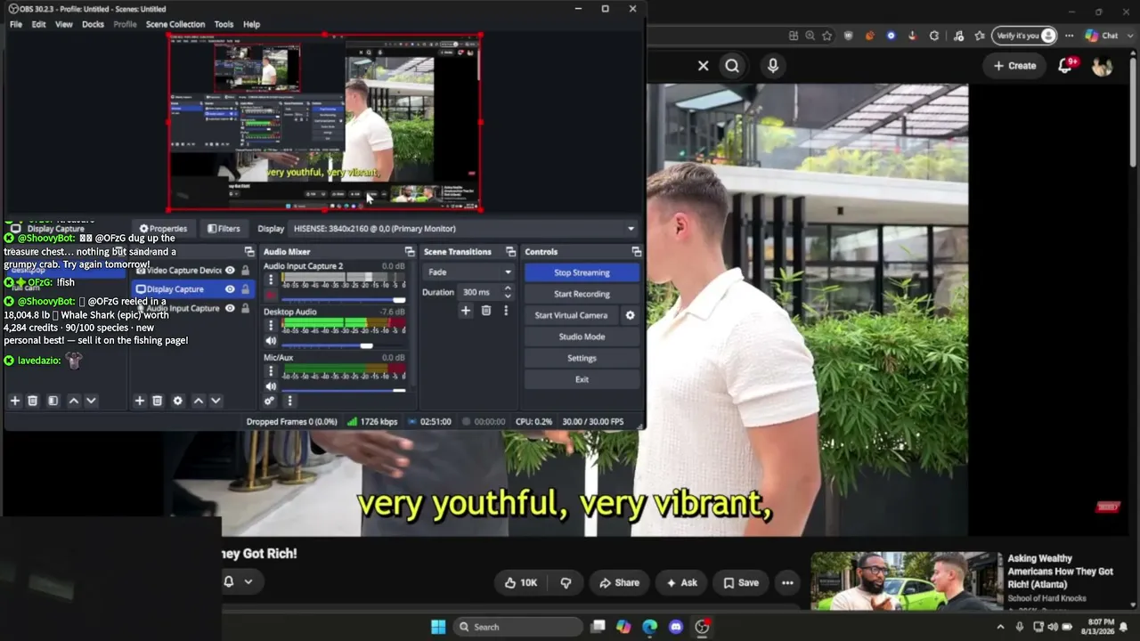Move selected source up
This screenshot has height=641, width=1140.
point(199,401)
